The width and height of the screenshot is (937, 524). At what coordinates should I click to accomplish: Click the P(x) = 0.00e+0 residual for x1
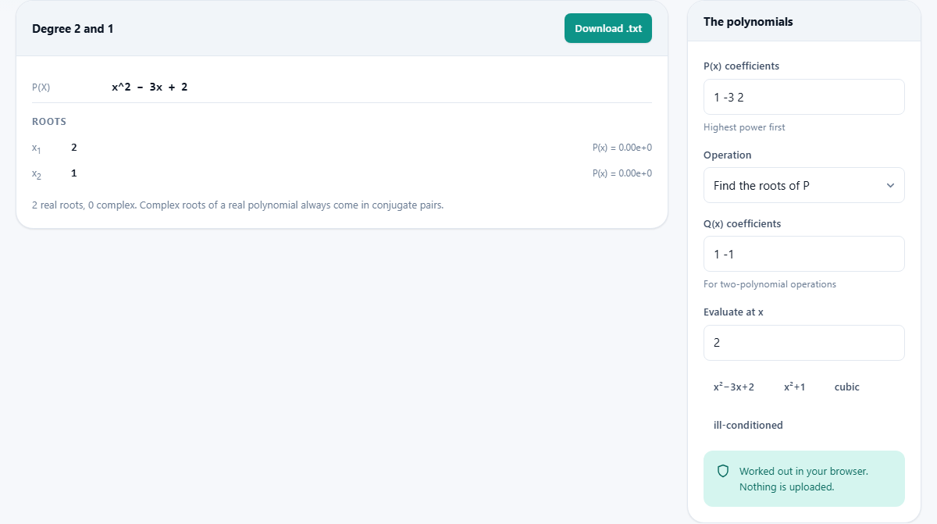[x=622, y=147]
